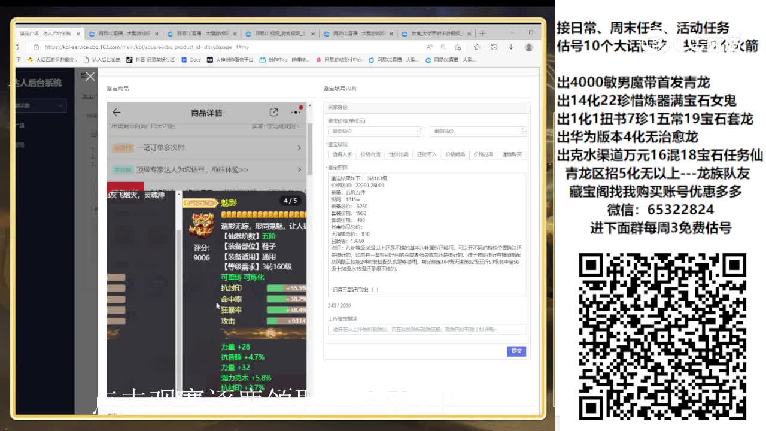The height and width of the screenshot is (431, 766).
Task: Click the 顶级专家达人为您估号，前往体验 link
Action: (191, 169)
